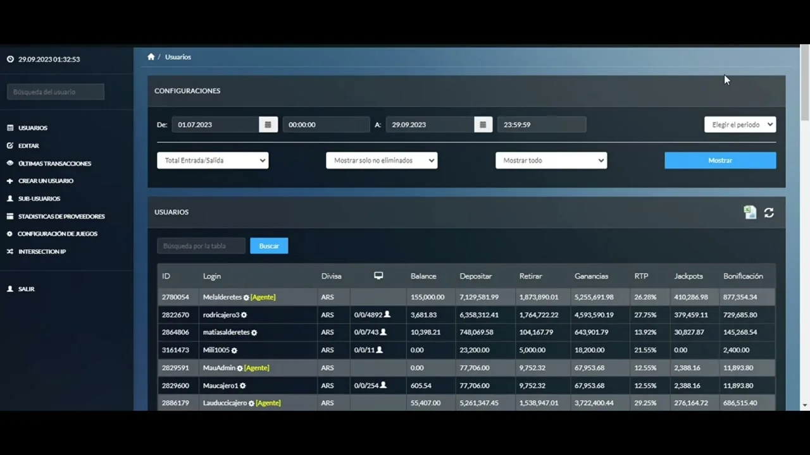The width and height of the screenshot is (810, 455).
Task: Refresh the users table
Action: [x=769, y=213]
